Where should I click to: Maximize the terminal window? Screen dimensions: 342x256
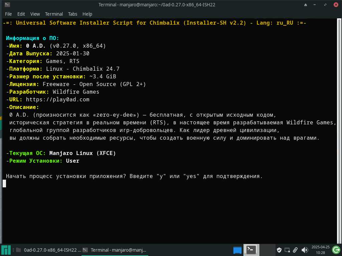point(325,5)
